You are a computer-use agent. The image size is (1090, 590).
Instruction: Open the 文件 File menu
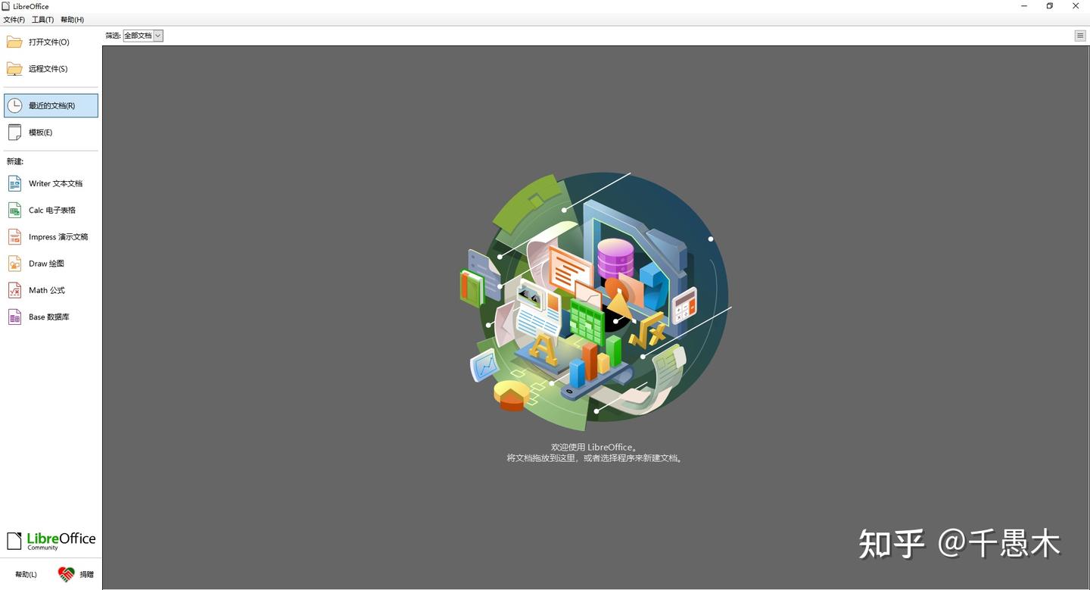coord(13,19)
